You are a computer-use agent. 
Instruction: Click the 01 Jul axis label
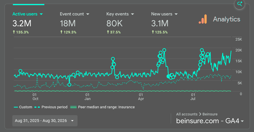click(193, 97)
